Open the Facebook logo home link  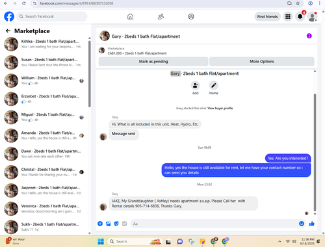pyautogui.click(x=9, y=16)
